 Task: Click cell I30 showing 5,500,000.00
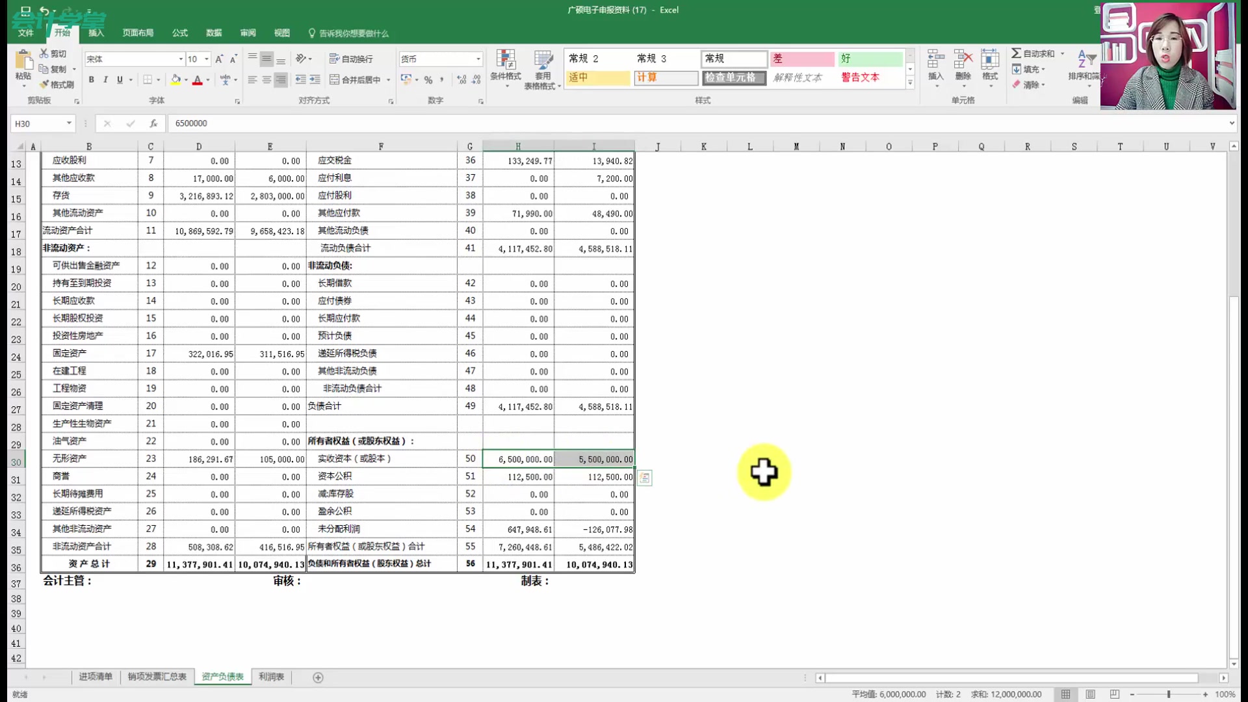594,459
